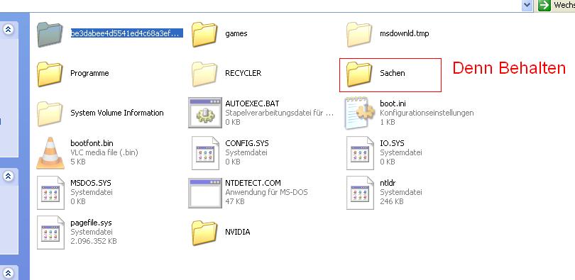Click the msdownld.tmp label
Screen dimensions: 575x280
coord(405,33)
